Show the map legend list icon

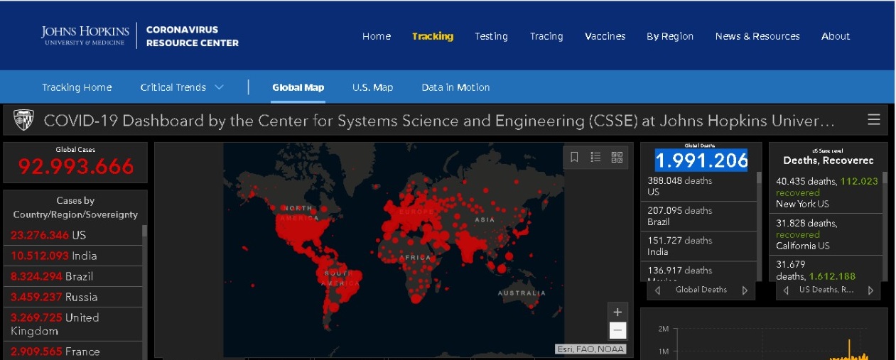(x=595, y=157)
